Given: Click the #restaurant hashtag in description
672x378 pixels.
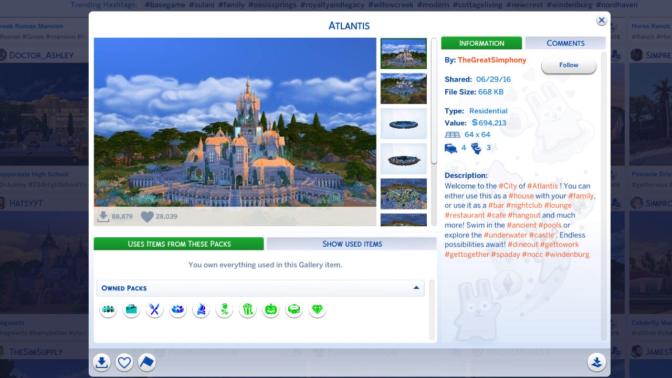Looking at the screenshot, I should pyautogui.click(x=465, y=215).
